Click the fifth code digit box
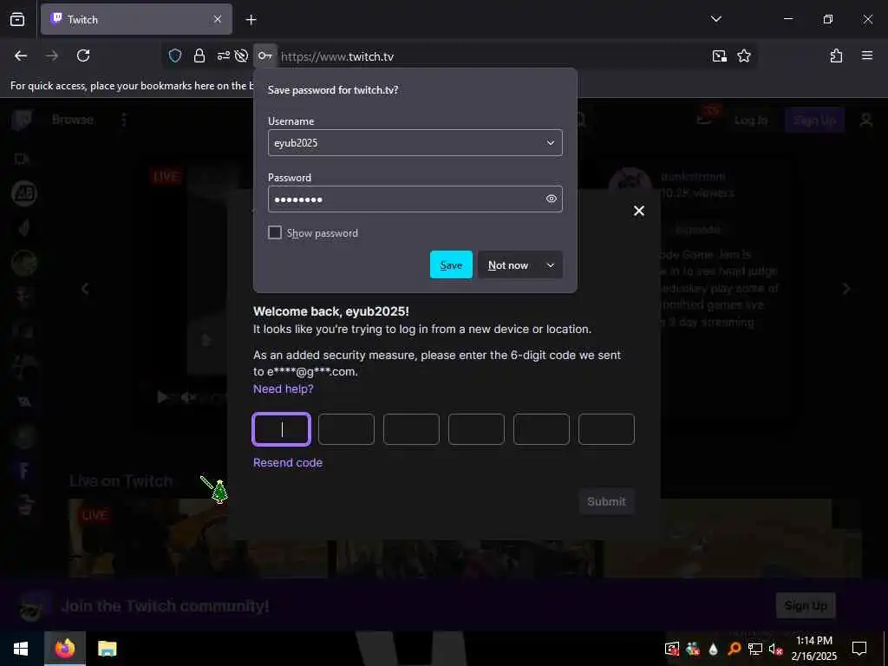 coord(541,429)
